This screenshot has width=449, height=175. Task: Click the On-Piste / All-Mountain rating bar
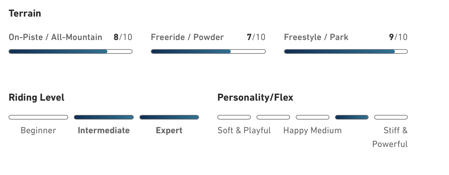pyautogui.click(x=70, y=51)
